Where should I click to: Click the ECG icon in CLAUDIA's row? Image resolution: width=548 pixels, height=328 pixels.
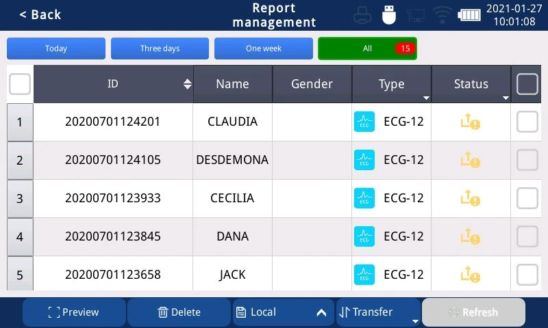pos(364,122)
